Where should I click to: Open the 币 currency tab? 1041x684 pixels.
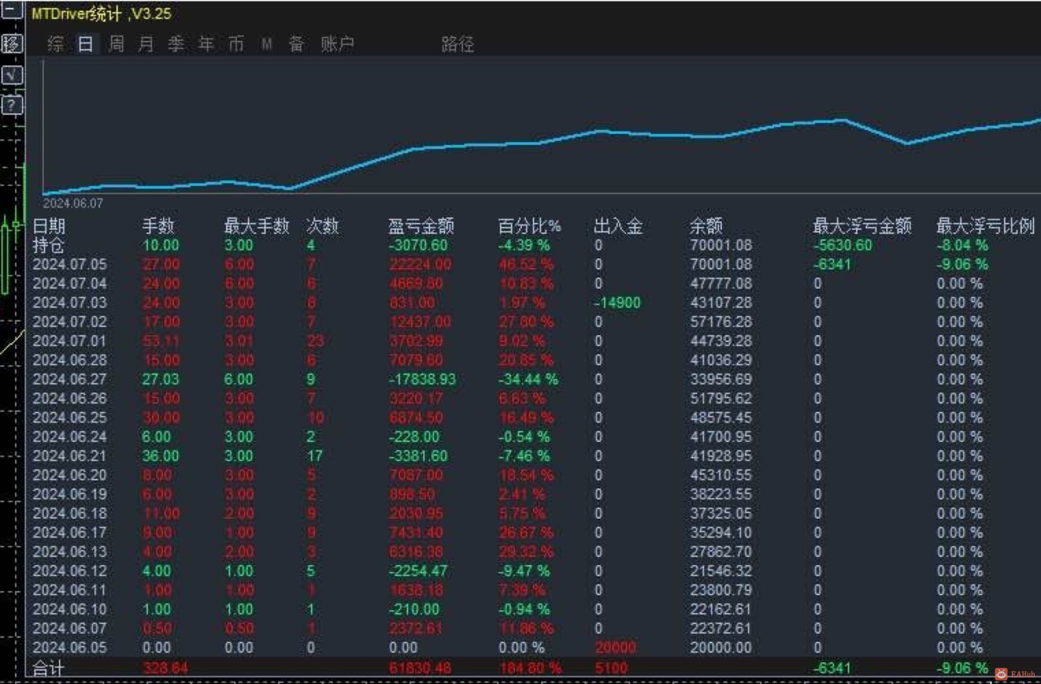(x=236, y=44)
